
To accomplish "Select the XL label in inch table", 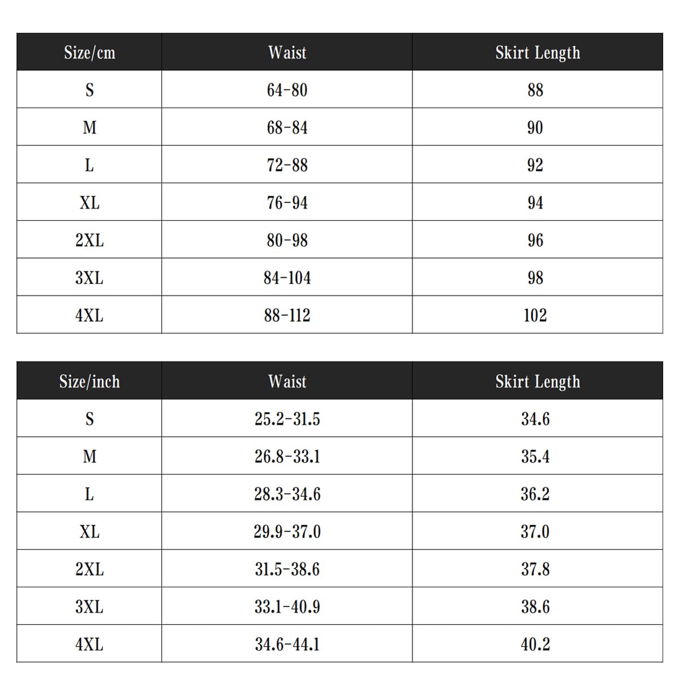I will click(x=89, y=531).
